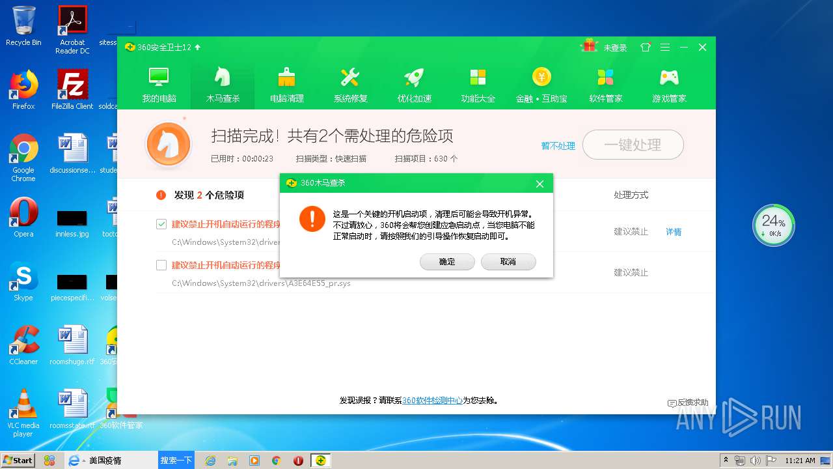Open the skin (shirt) icon in title bar

coord(645,48)
